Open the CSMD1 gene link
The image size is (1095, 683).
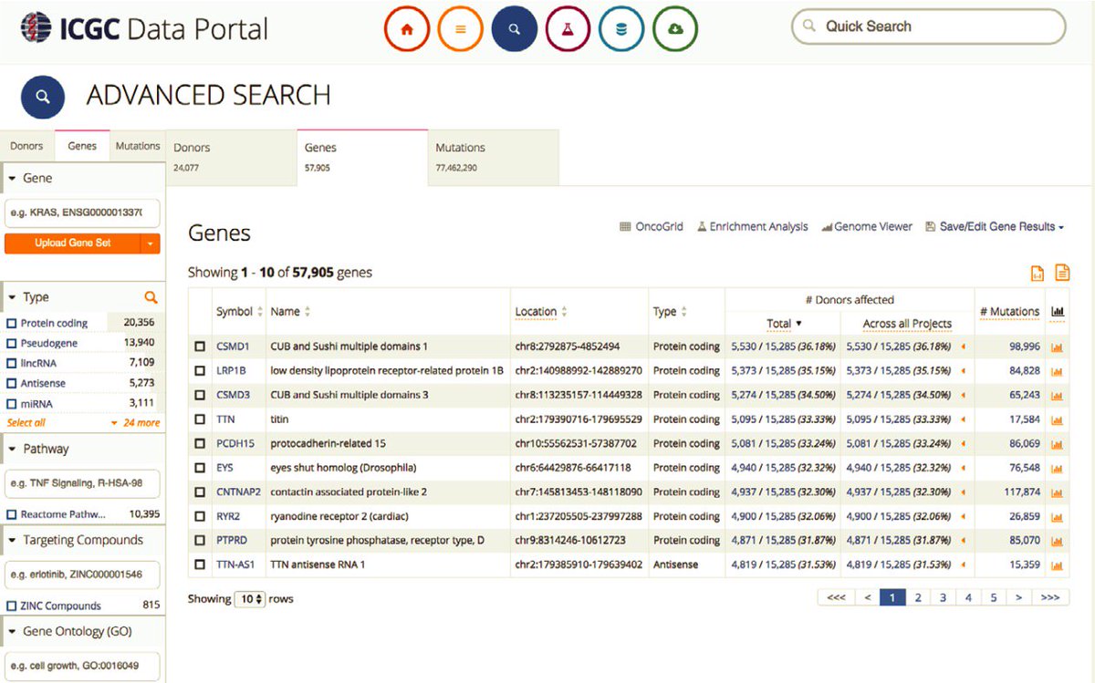pyautogui.click(x=233, y=347)
